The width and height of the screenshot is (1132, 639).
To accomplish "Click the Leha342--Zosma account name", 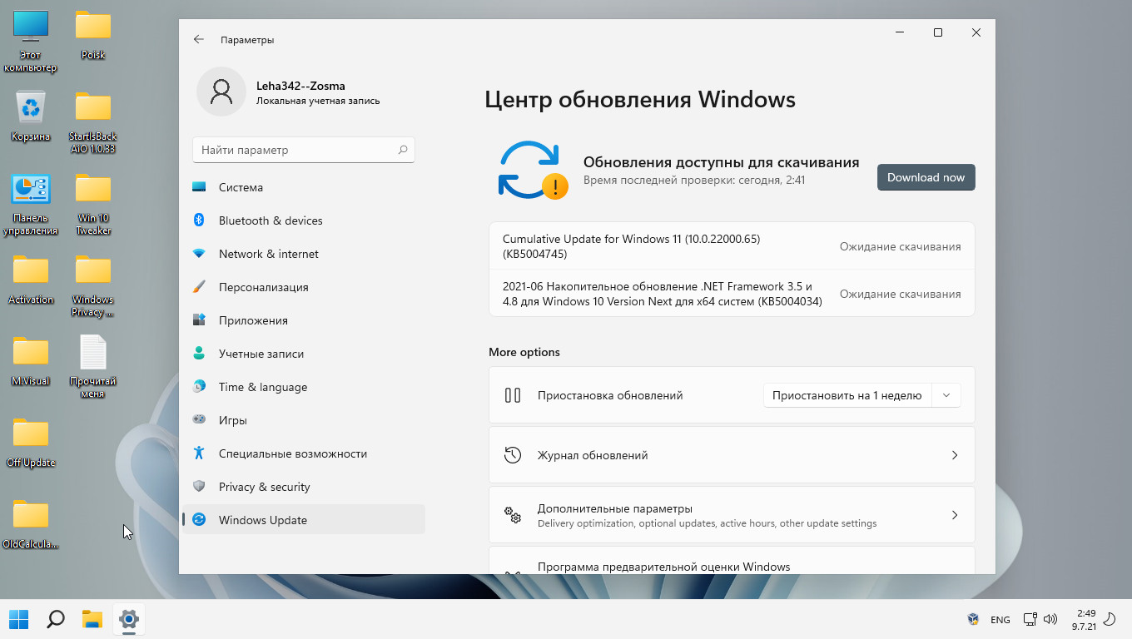I will pyautogui.click(x=300, y=86).
